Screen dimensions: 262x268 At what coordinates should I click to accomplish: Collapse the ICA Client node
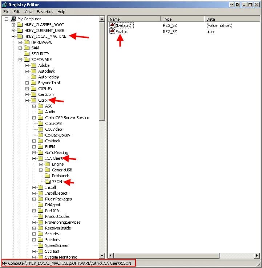34,158
